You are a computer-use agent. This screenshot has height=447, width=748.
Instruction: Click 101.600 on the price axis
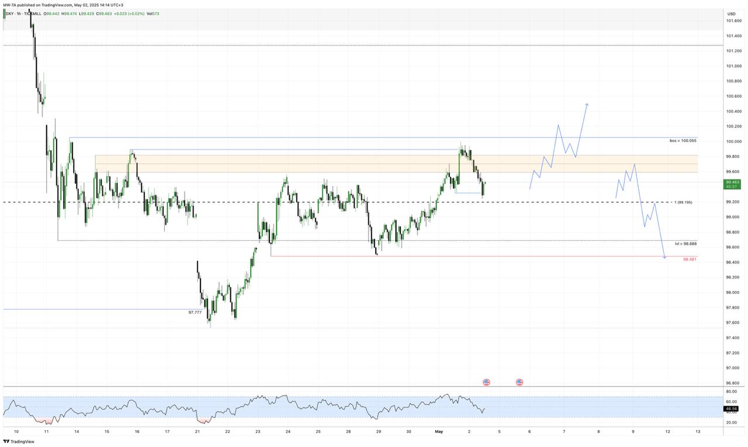pos(734,20)
